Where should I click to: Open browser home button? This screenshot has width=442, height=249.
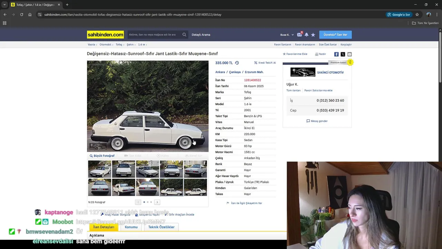click(30, 15)
